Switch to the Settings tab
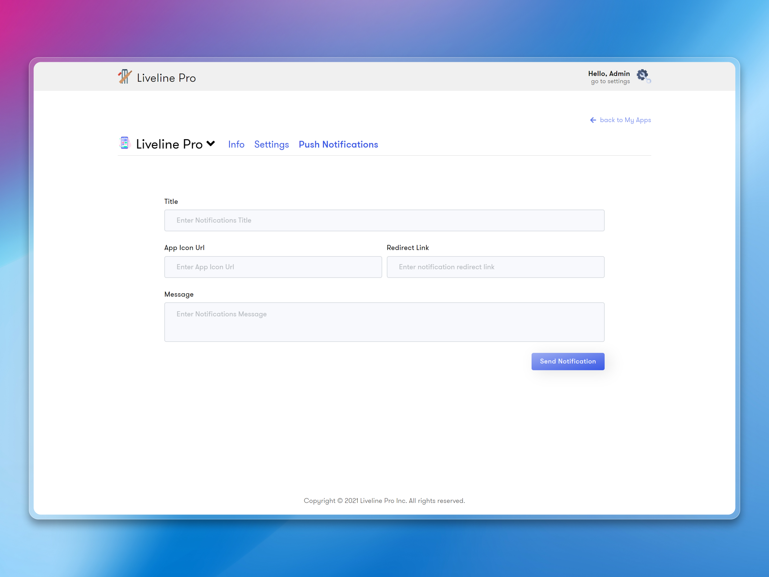 (271, 144)
